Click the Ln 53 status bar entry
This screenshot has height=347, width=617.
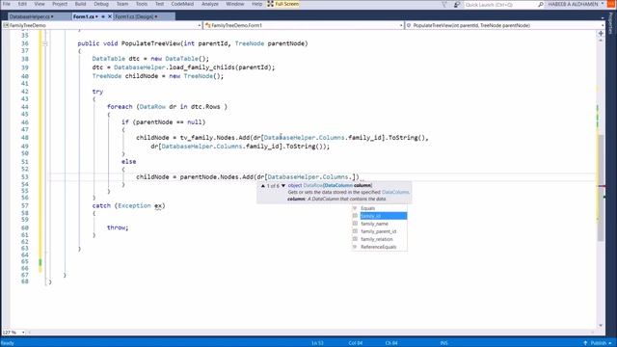317,343
